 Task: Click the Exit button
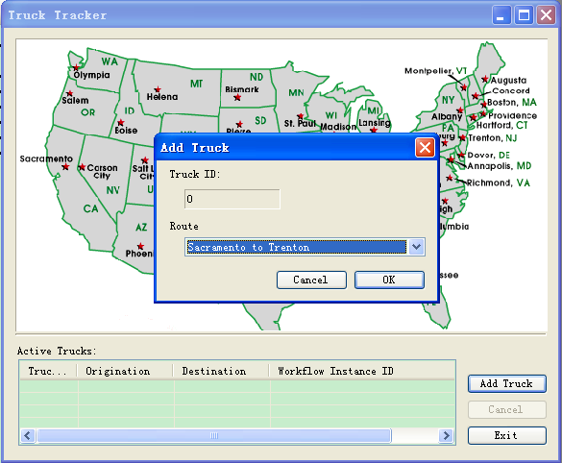[x=507, y=435]
